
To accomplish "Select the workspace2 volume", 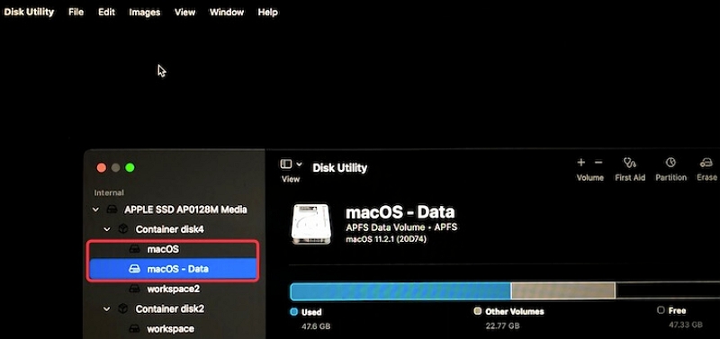I will pos(175,289).
